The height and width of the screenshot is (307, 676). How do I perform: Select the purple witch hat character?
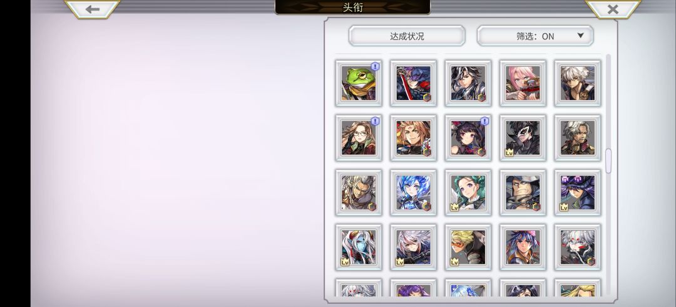click(578, 193)
